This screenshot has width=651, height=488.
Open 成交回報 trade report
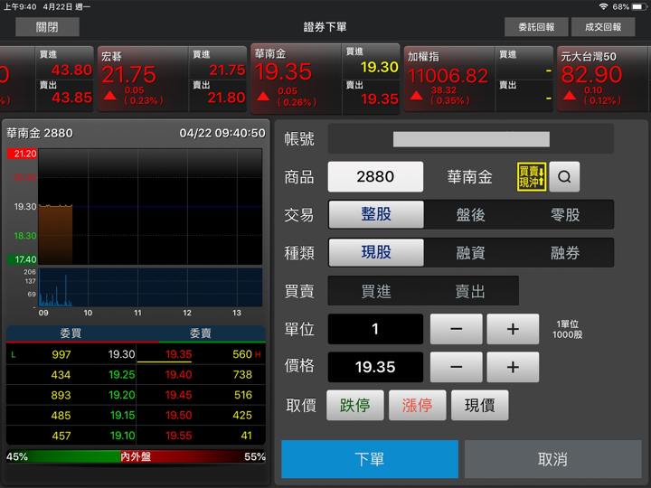pyautogui.click(x=603, y=27)
